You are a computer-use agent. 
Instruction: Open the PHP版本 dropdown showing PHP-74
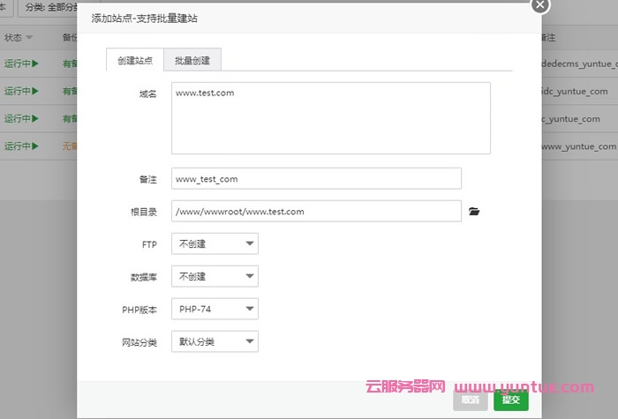pyautogui.click(x=215, y=309)
